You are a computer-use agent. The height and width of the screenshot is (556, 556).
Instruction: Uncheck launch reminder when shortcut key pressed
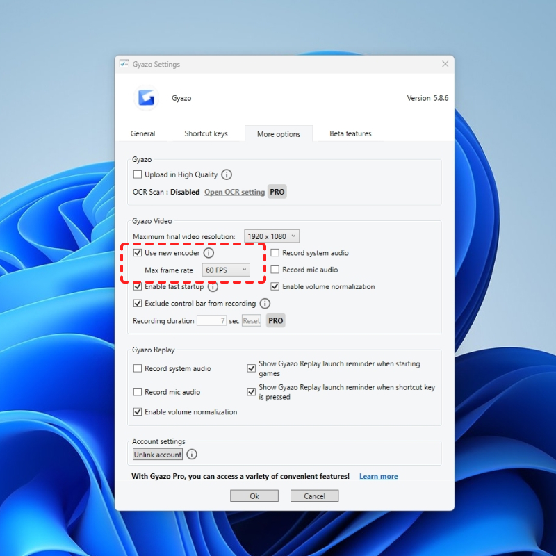tap(251, 392)
